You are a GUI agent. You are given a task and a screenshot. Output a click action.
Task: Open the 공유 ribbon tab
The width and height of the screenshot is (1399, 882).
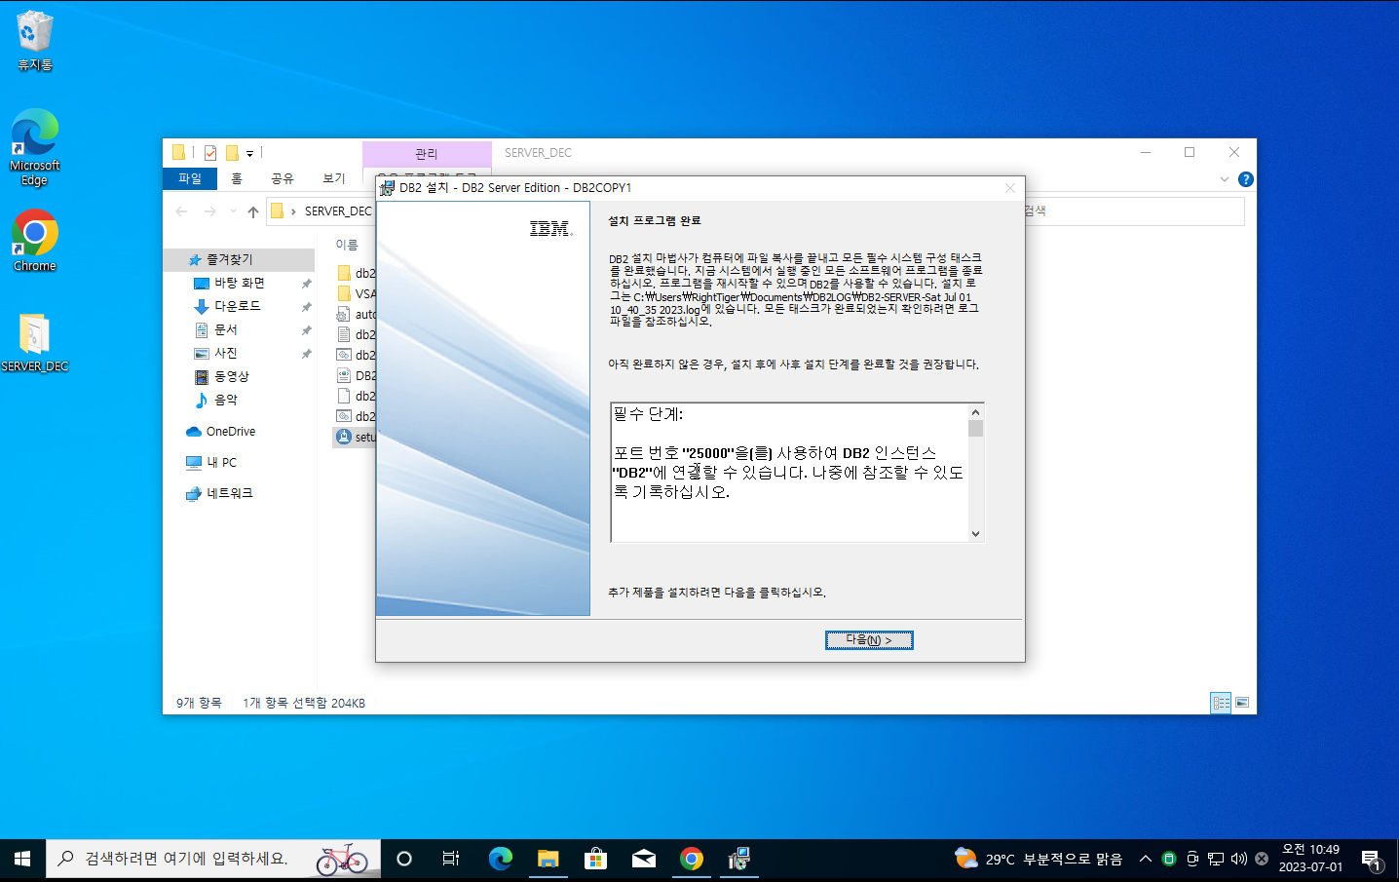tap(283, 178)
